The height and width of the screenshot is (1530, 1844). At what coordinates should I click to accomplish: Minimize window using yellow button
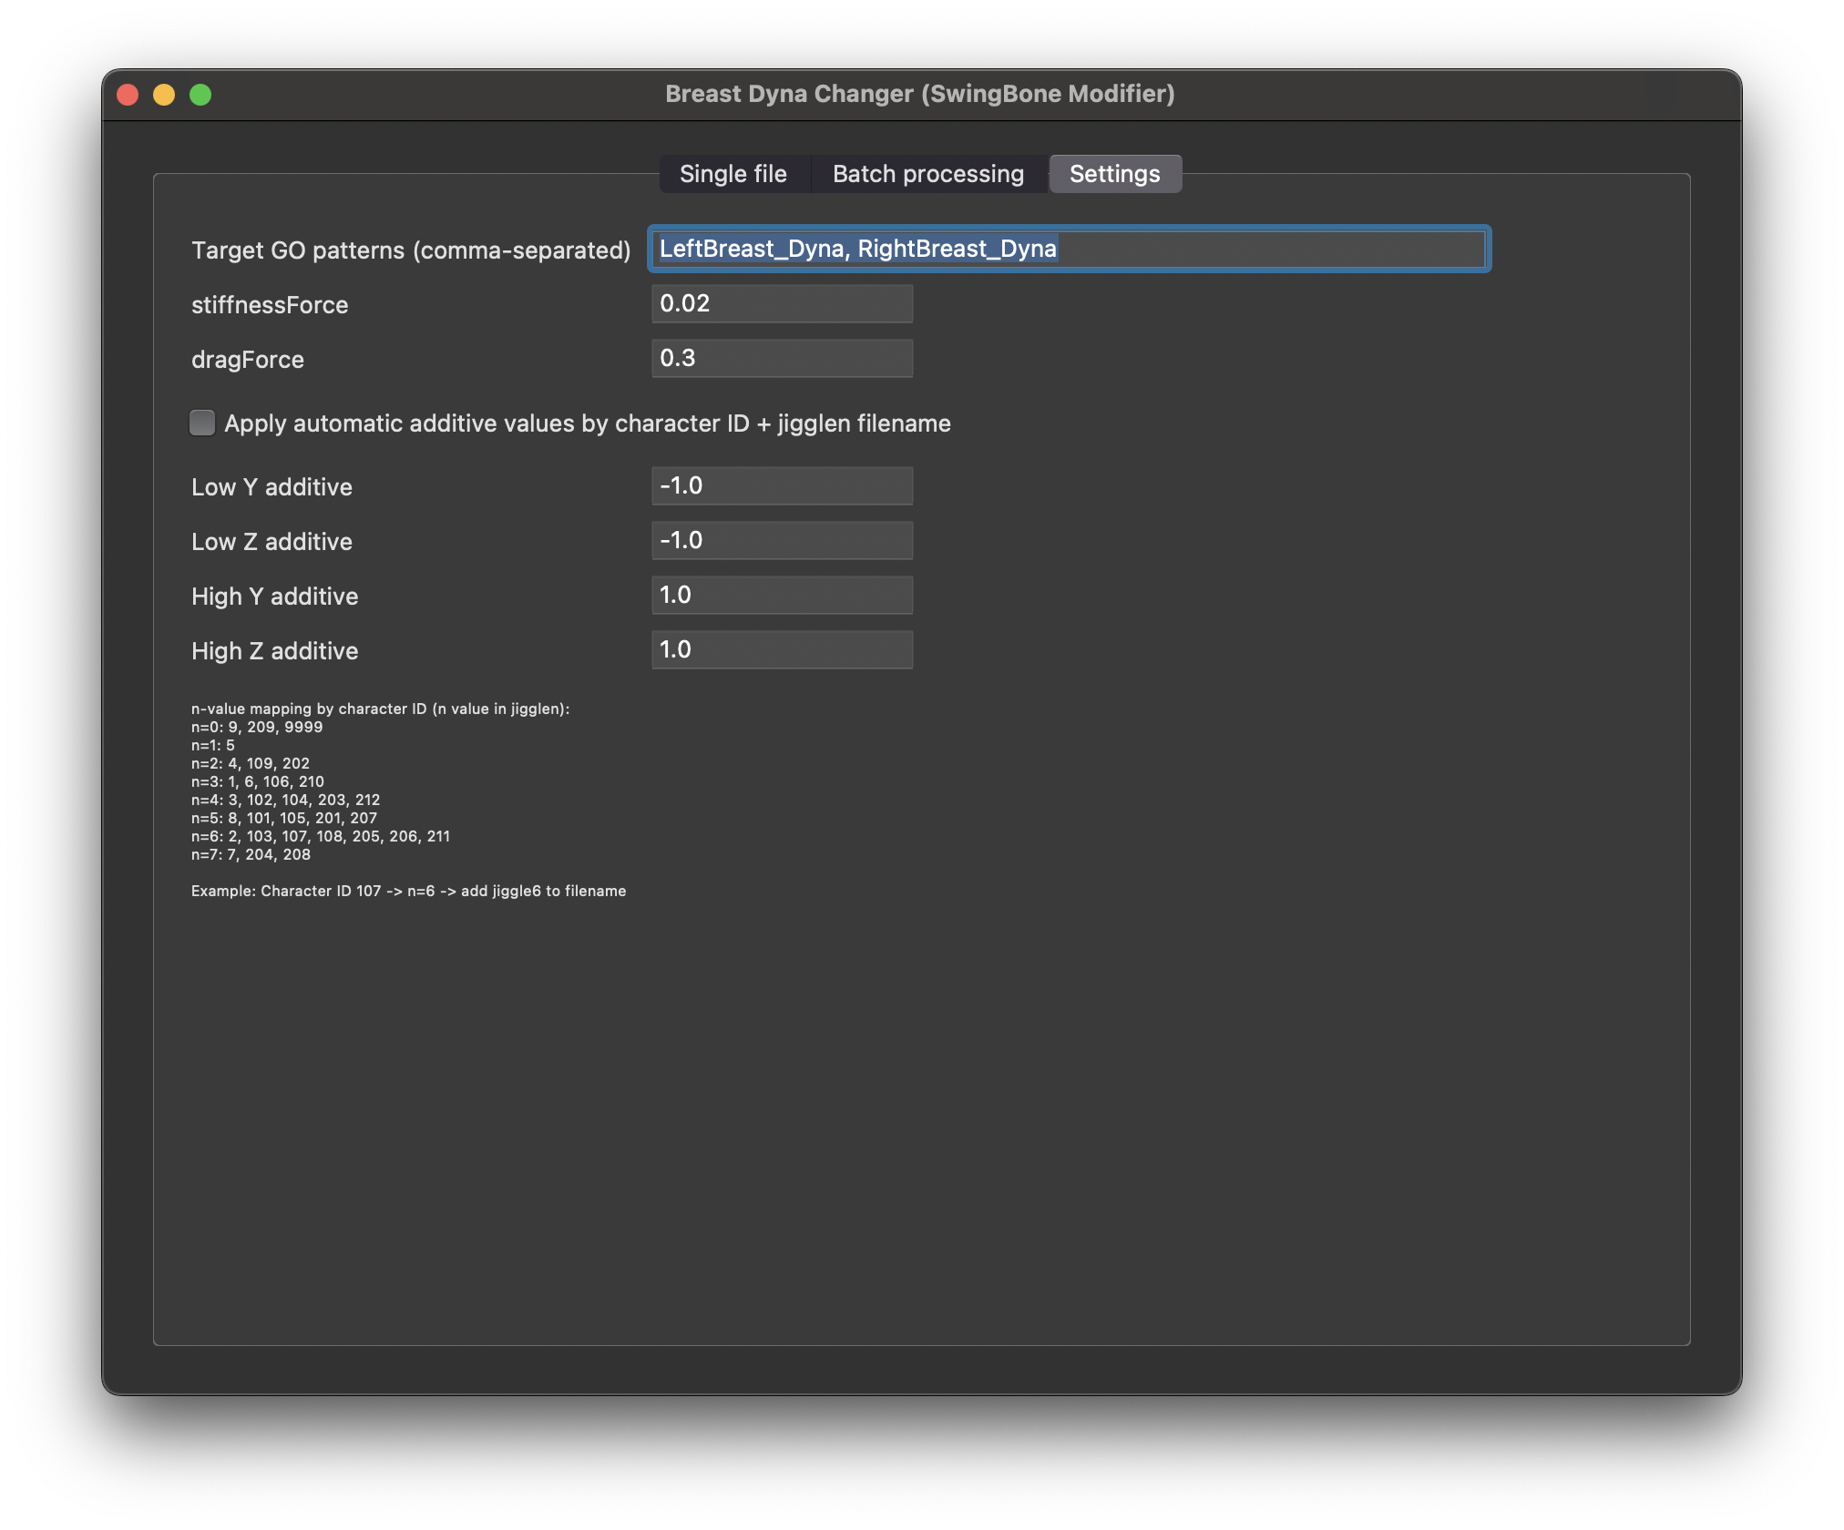[164, 95]
